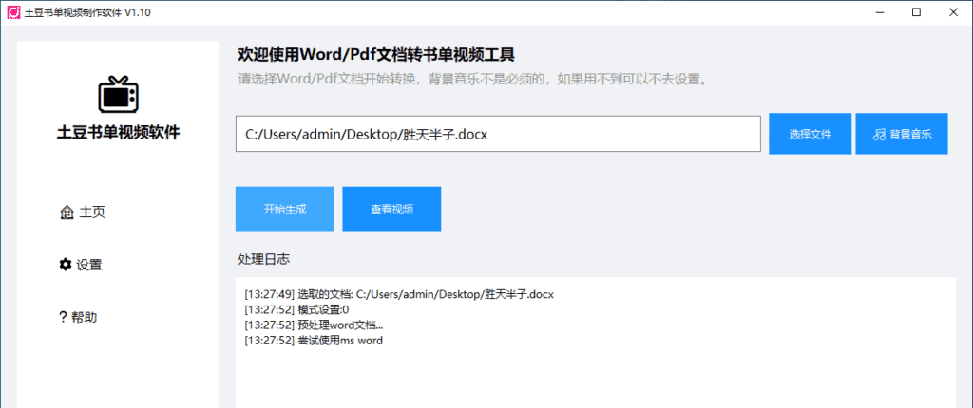Click the log line 尝试使用ms word
The image size is (973, 408).
pos(314,340)
